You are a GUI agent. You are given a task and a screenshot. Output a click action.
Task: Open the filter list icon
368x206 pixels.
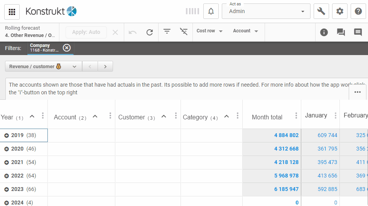pyautogui.click(x=167, y=32)
